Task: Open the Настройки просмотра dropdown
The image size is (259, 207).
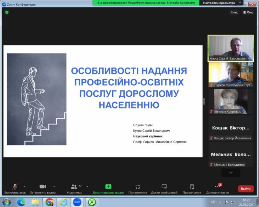Action: coord(222,3)
